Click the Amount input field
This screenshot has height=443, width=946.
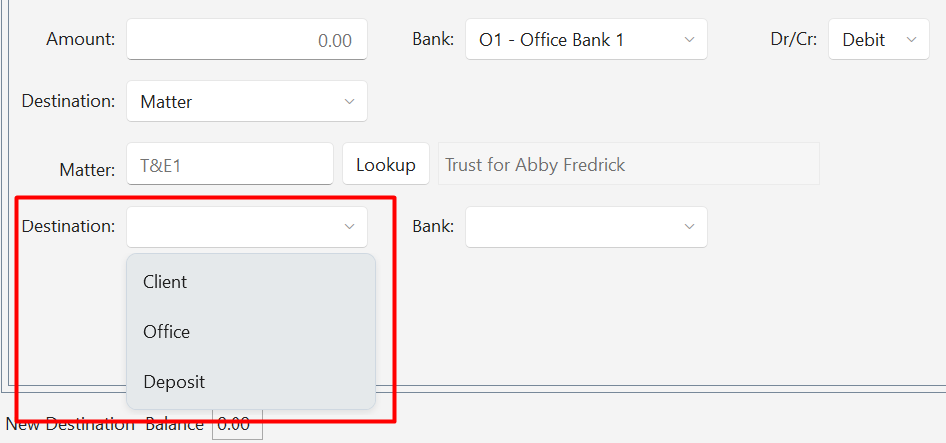click(x=246, y=40)
